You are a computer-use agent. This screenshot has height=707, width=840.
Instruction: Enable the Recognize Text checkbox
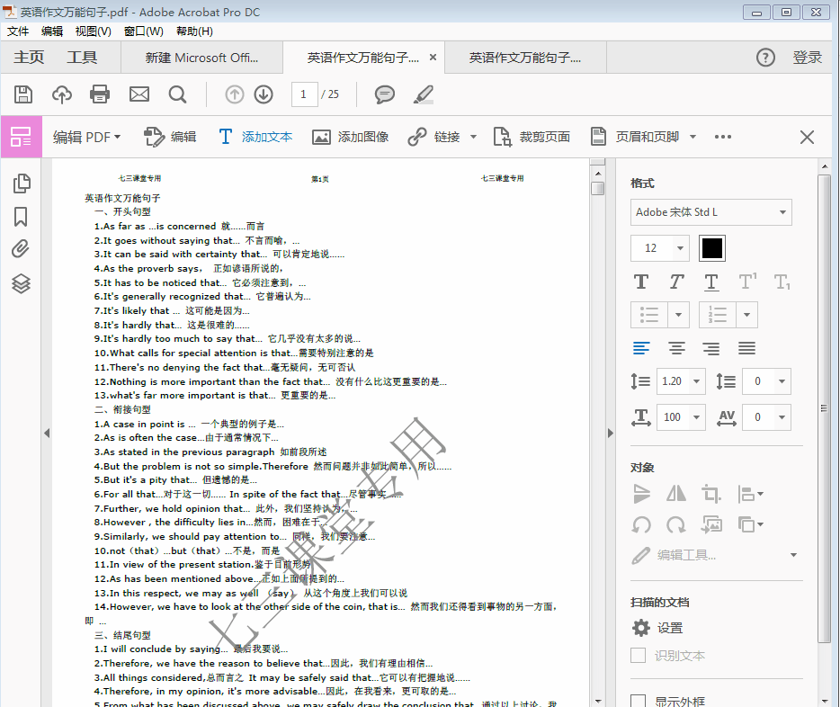639,656
